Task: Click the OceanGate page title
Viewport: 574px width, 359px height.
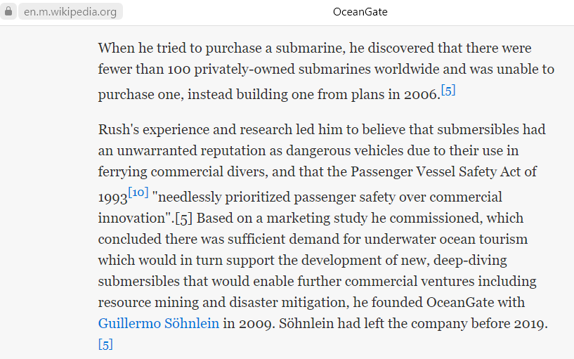Action: [x=360, y=12]
